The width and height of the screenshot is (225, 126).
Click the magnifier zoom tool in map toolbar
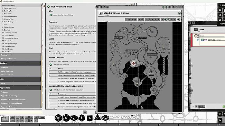(169, 19)
